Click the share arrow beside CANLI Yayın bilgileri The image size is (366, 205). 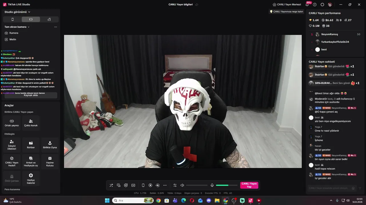click(196, 5)
